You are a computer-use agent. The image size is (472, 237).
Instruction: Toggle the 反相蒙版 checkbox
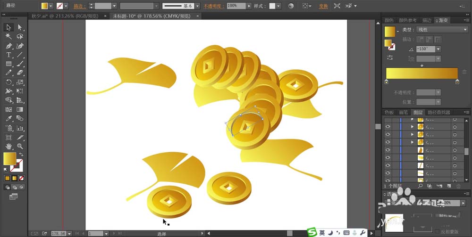pyautogui.click(x=438, y=231)
